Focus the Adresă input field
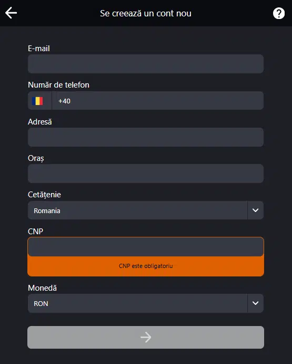 point(146,137)
